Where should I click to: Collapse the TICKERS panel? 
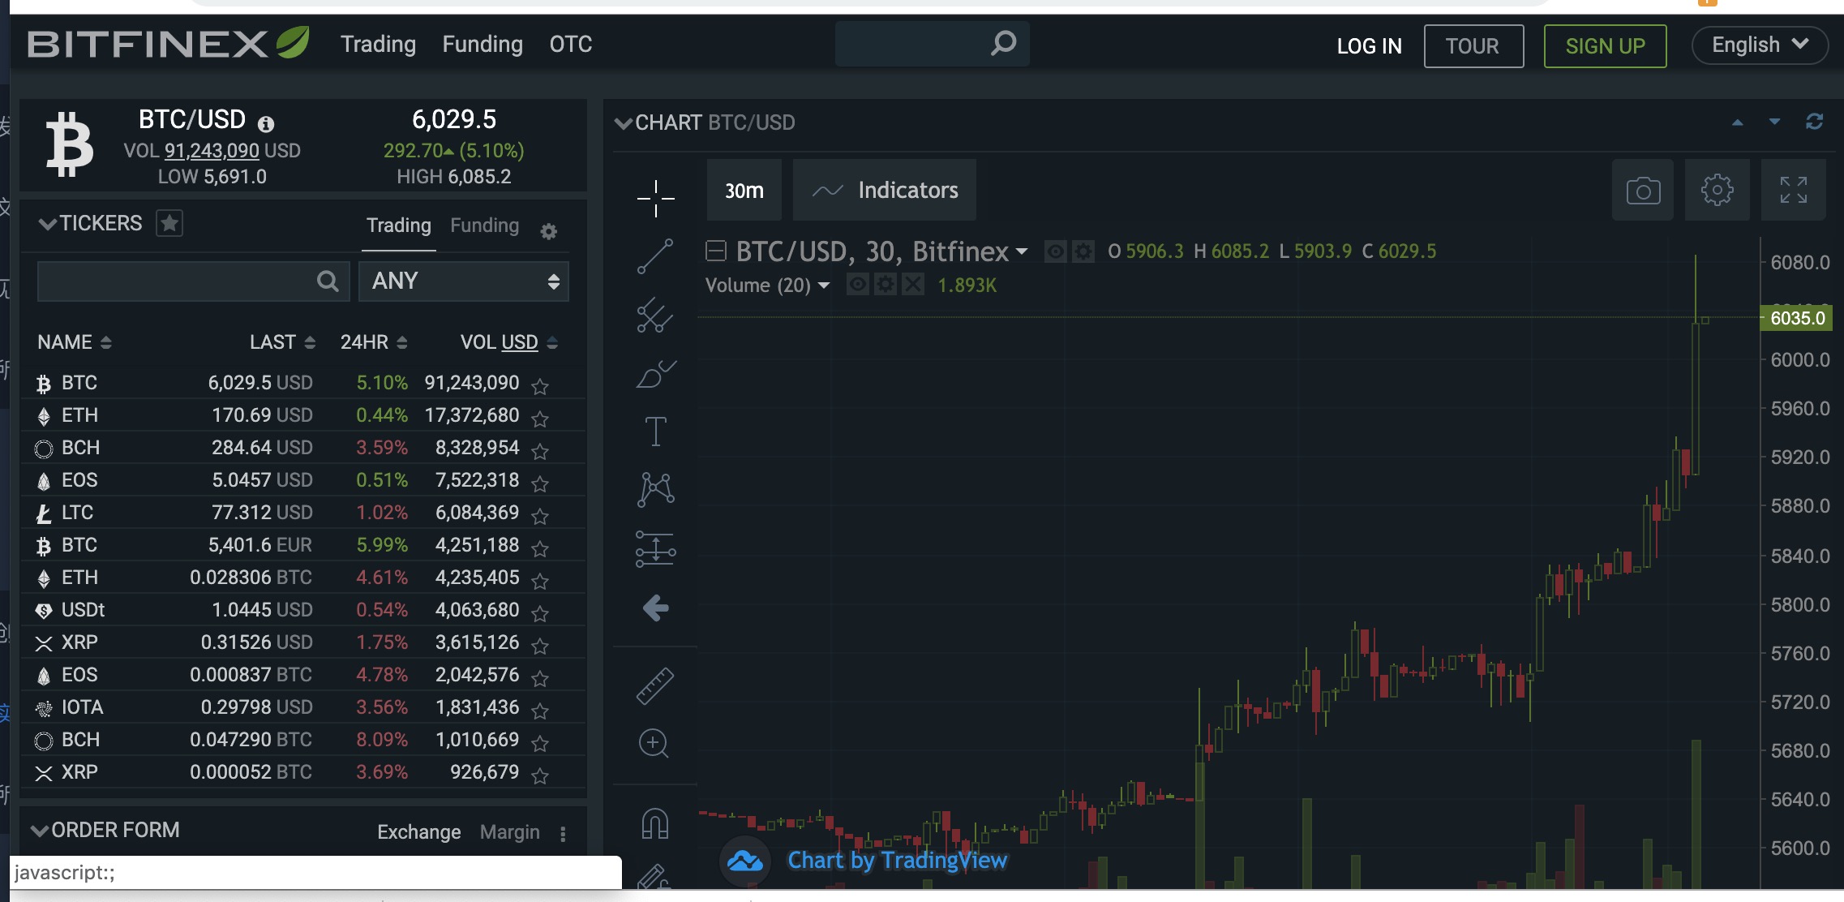pos(48,224)
